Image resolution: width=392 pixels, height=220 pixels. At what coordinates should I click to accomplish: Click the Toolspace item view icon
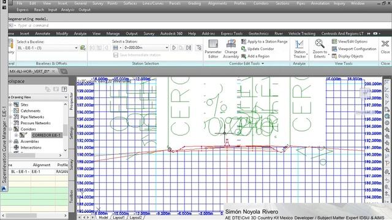[x=48, y=89]
